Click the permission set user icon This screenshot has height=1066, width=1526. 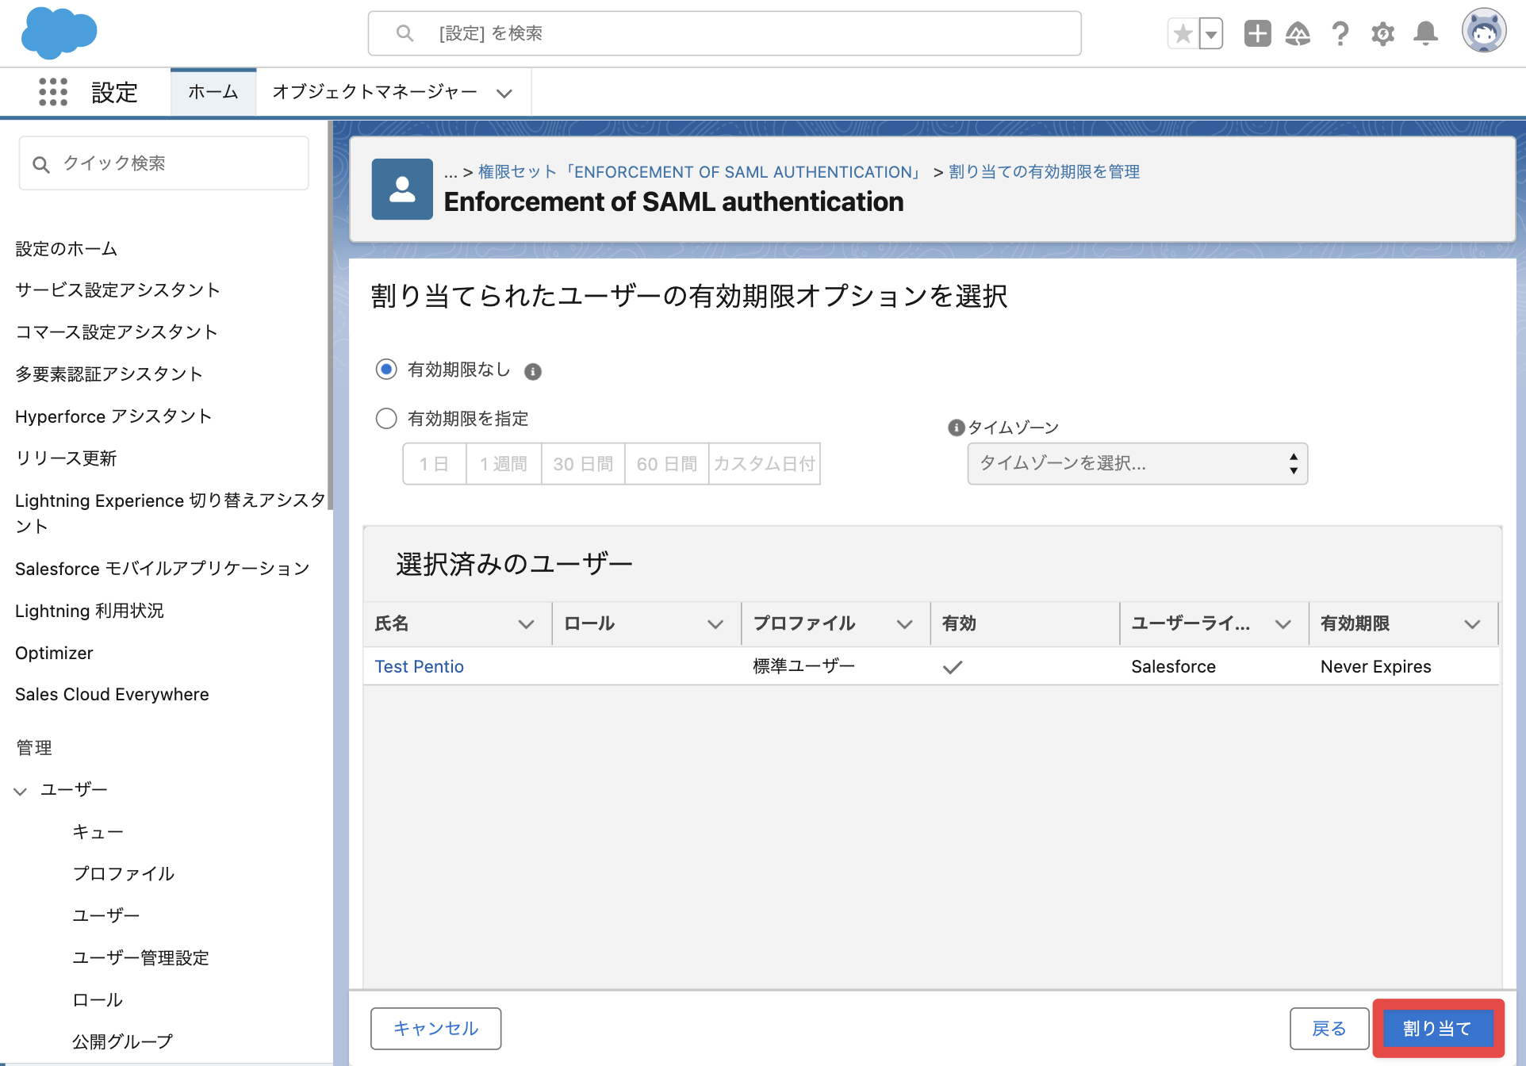pos(402,189)
